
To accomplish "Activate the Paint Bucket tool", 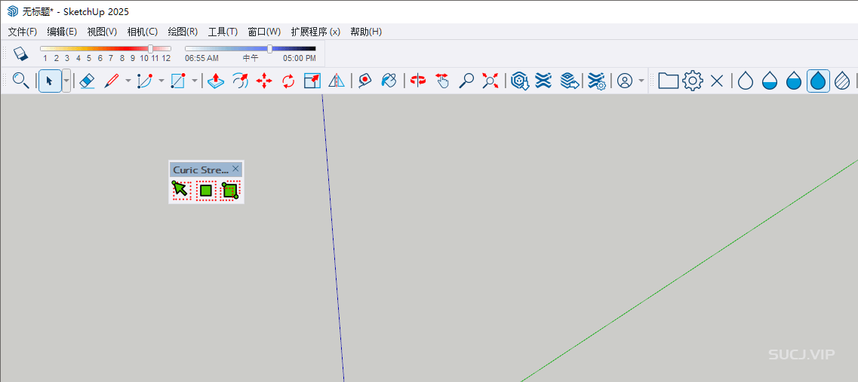I will click(x=389, y=81).
